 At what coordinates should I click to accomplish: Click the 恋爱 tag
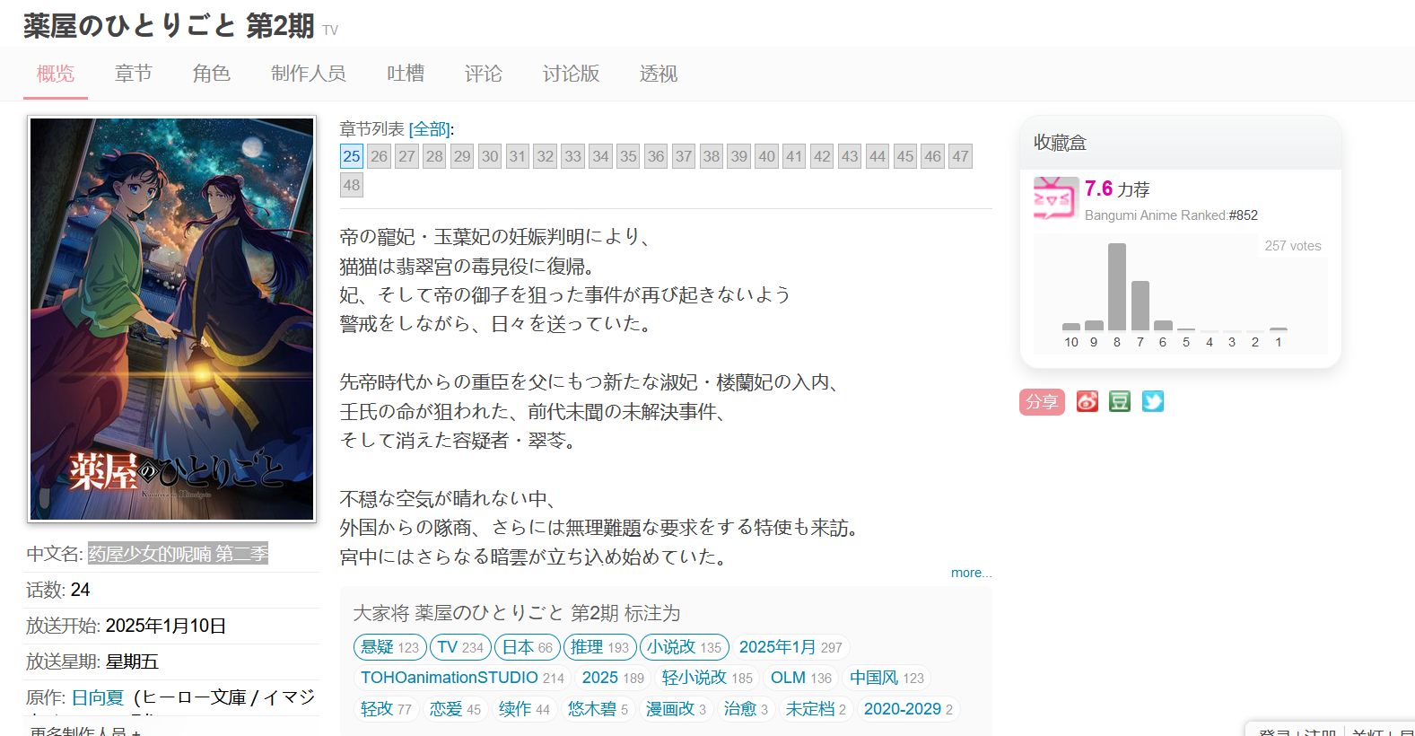pos(456,709)
